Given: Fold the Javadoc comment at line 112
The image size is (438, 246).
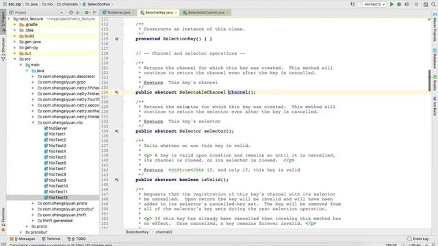Looking at the screenshot, I should 123,25.
